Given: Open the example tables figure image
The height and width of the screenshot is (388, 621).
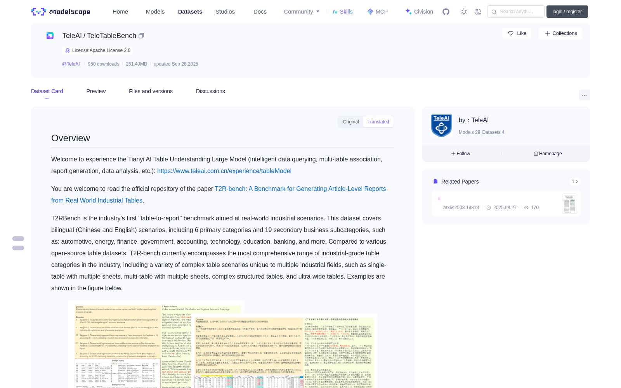Looking at the screenshot, I should pyautogui.click(x=223, y=344).
